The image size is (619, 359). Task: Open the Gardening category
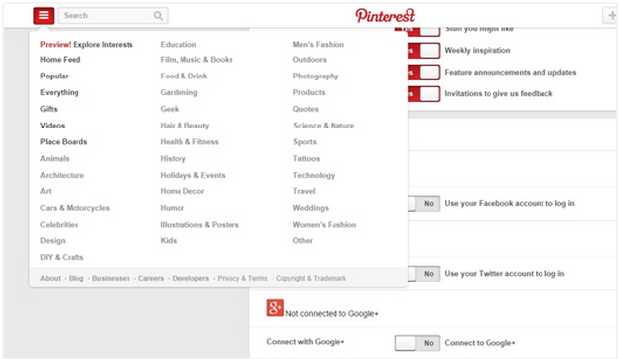[x=179, y=92]
